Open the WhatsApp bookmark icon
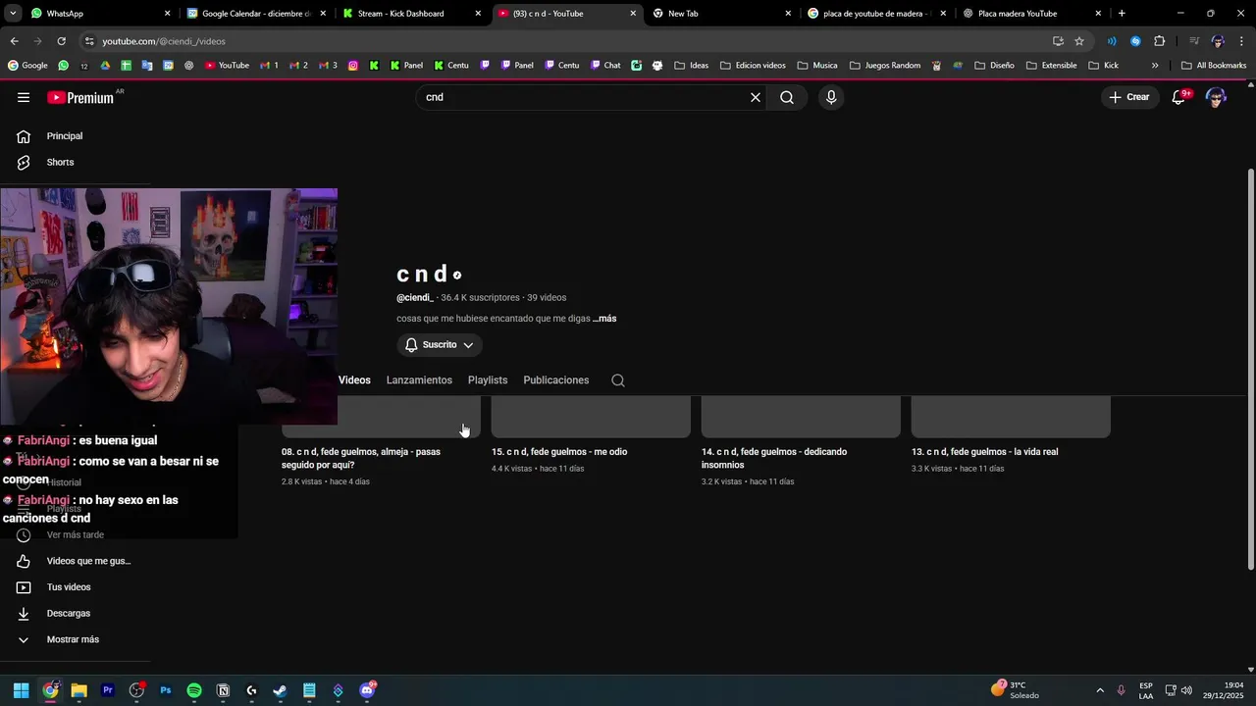Viewport: 1256px width, 706px height. pos(64,66)
